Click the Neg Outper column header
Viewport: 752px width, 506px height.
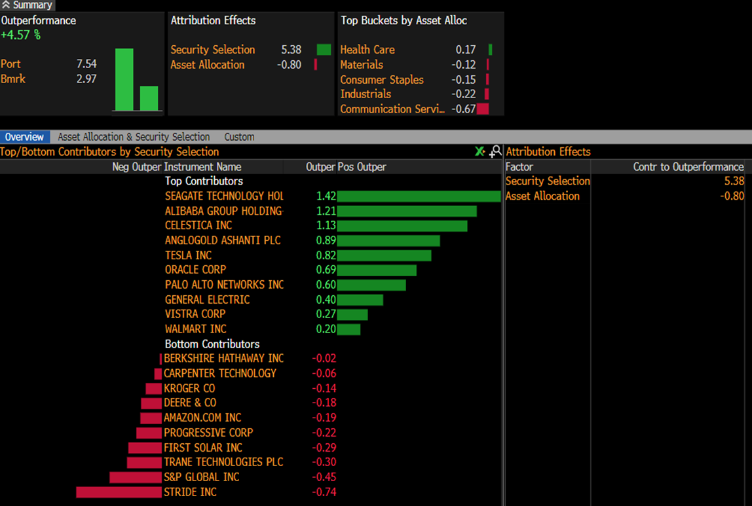click(x=136, y=167)
